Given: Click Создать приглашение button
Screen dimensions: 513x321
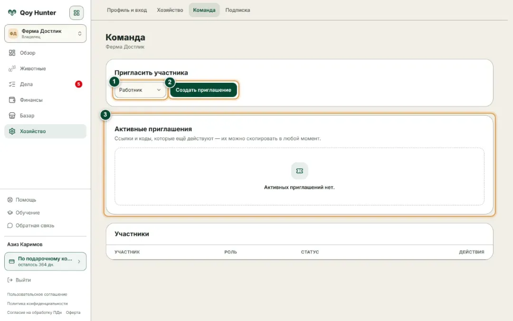Looking at the screenshot, I should pyautogui.click(x=203, y=90).
